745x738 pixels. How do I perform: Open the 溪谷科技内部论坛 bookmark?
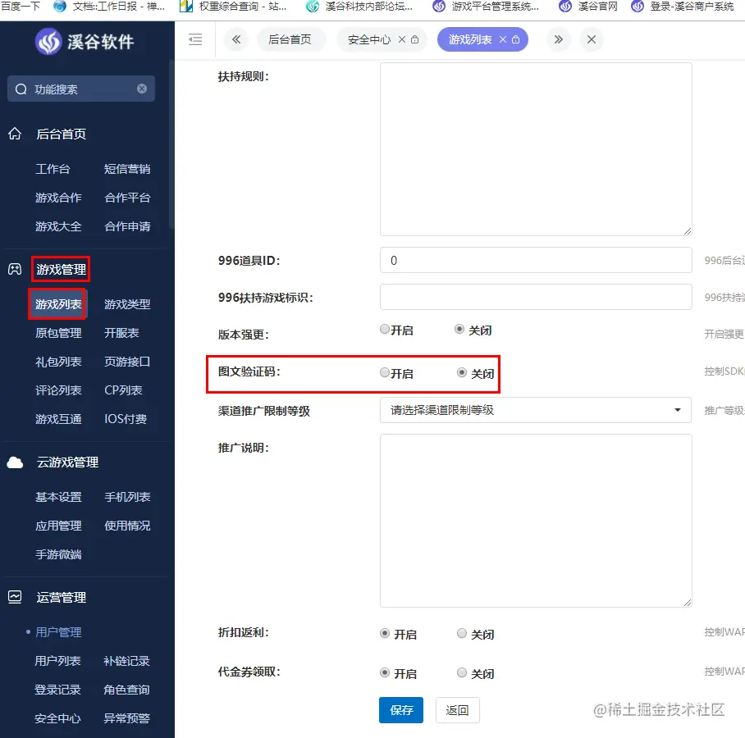359,7
